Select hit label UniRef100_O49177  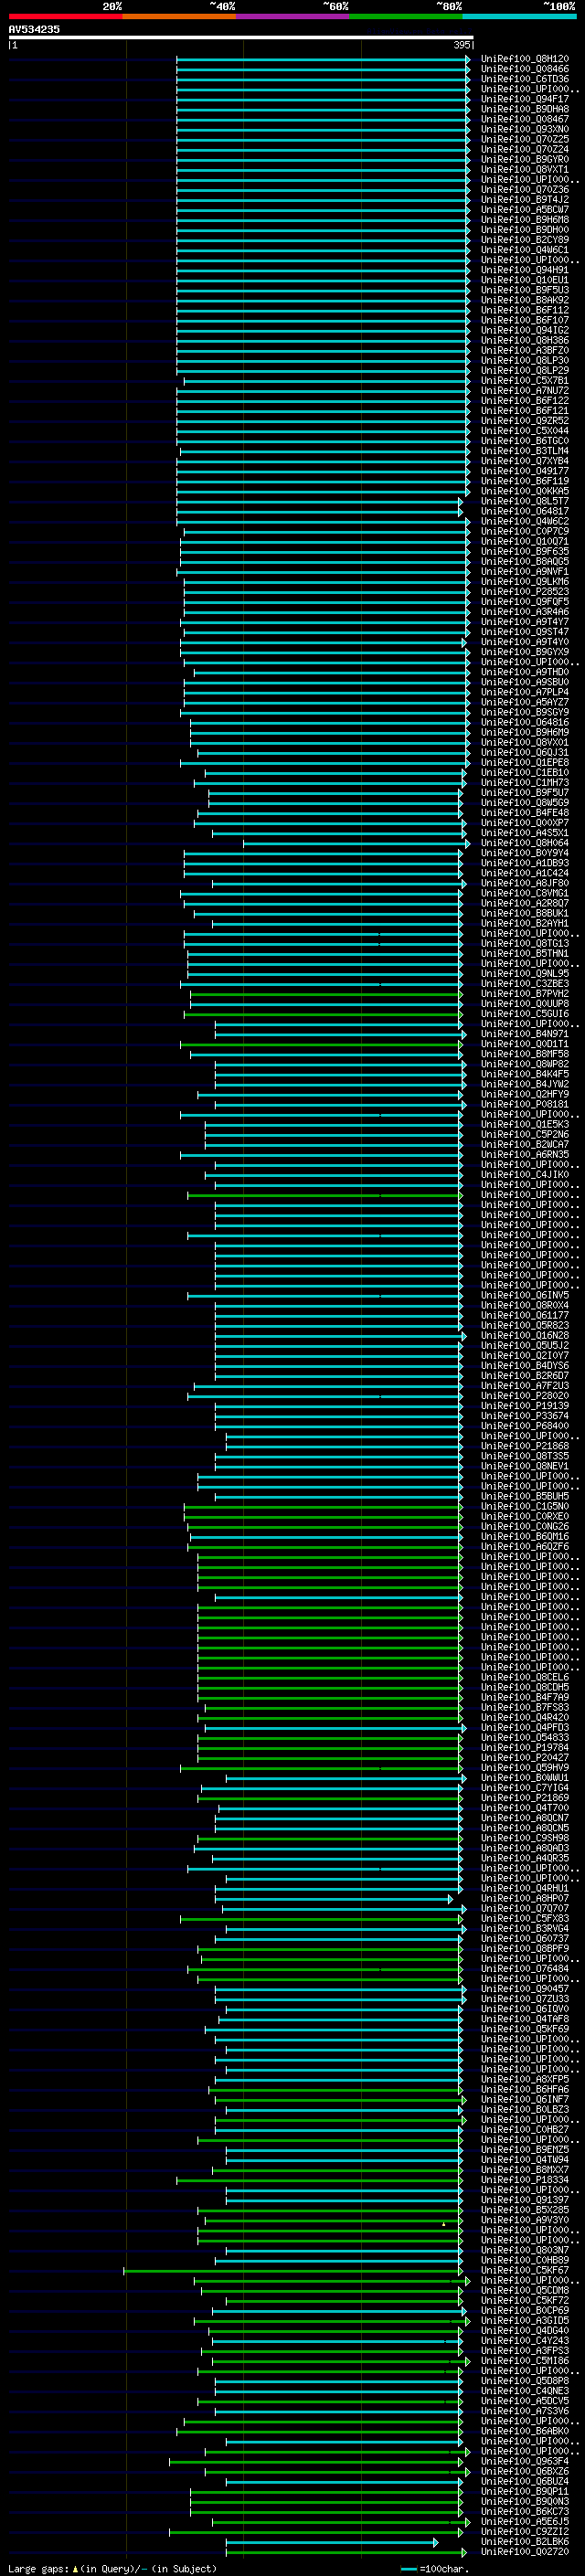(524, 471)
